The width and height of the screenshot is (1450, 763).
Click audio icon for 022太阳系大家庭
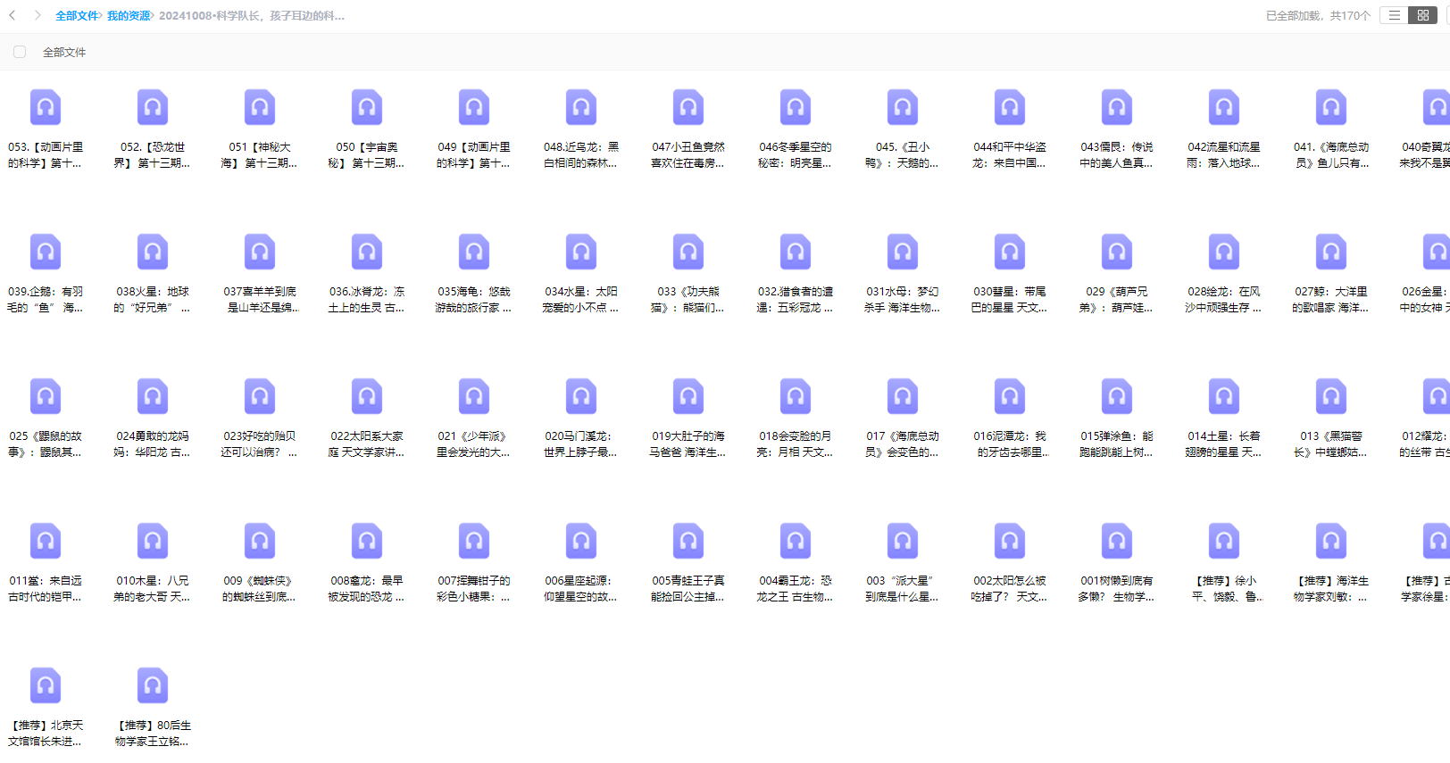pyautogui.click(x=367, y=397)
